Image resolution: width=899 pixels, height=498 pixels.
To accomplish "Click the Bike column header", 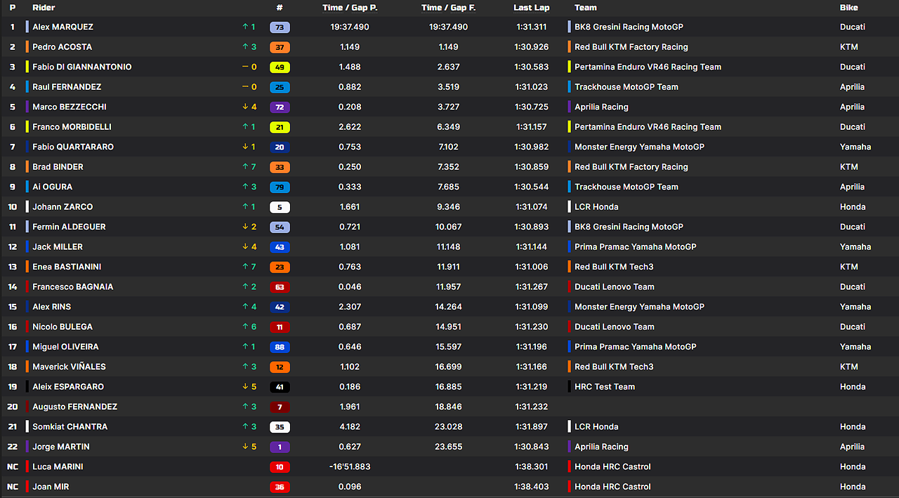I will [848, 8].
